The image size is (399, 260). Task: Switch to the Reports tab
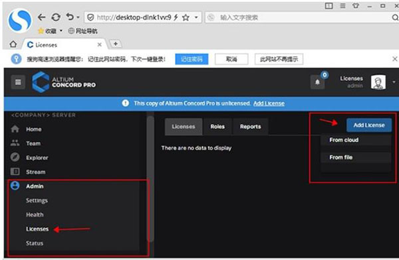tap(251, 127)
